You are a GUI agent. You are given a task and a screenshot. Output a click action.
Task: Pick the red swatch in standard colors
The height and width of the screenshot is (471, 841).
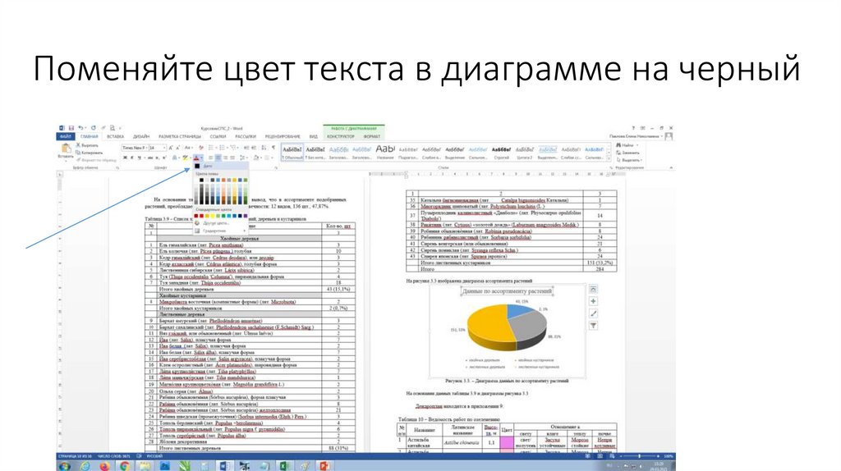(202, 216)
